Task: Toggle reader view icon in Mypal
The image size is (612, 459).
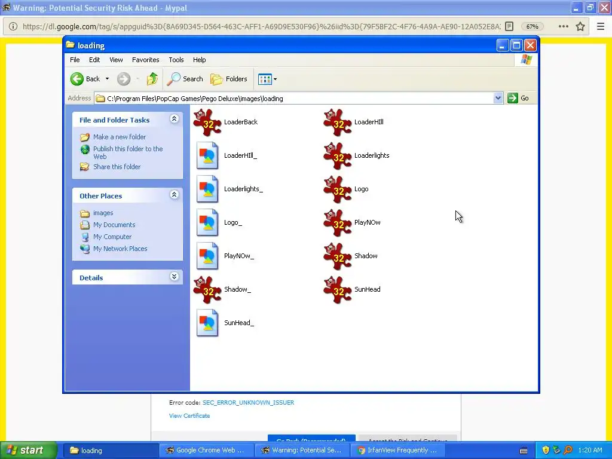Action: [509, 26]
